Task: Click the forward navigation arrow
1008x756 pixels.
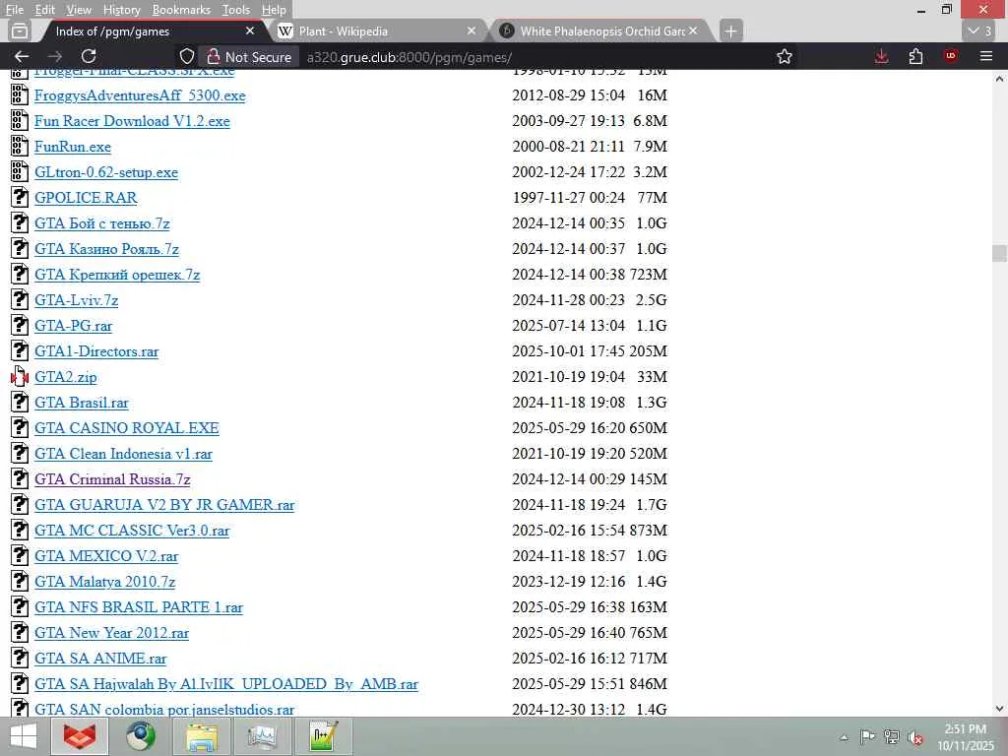Action: 55,56
